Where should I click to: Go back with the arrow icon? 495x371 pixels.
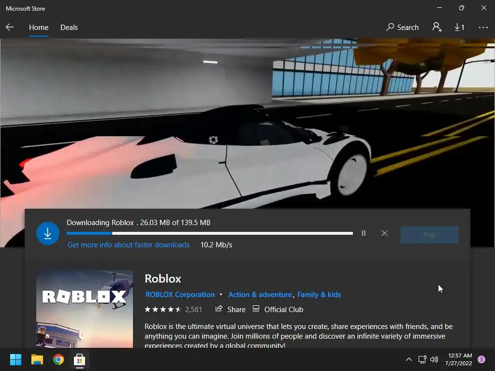coord(10,27)
